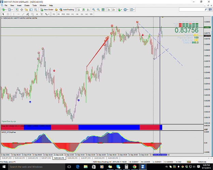The height and width of the screenshot is (170, 213).
Task: Open the Strategy Tester icon
Action: (35, 10)
